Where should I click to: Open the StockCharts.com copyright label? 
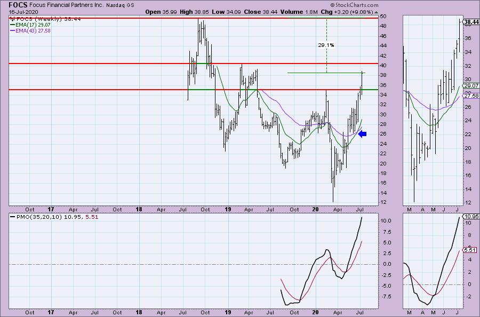coord(354,5)
